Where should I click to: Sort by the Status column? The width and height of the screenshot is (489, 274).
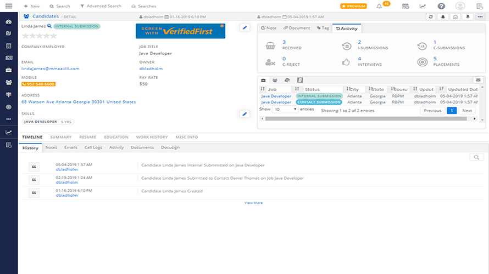[x=319, y=89]
